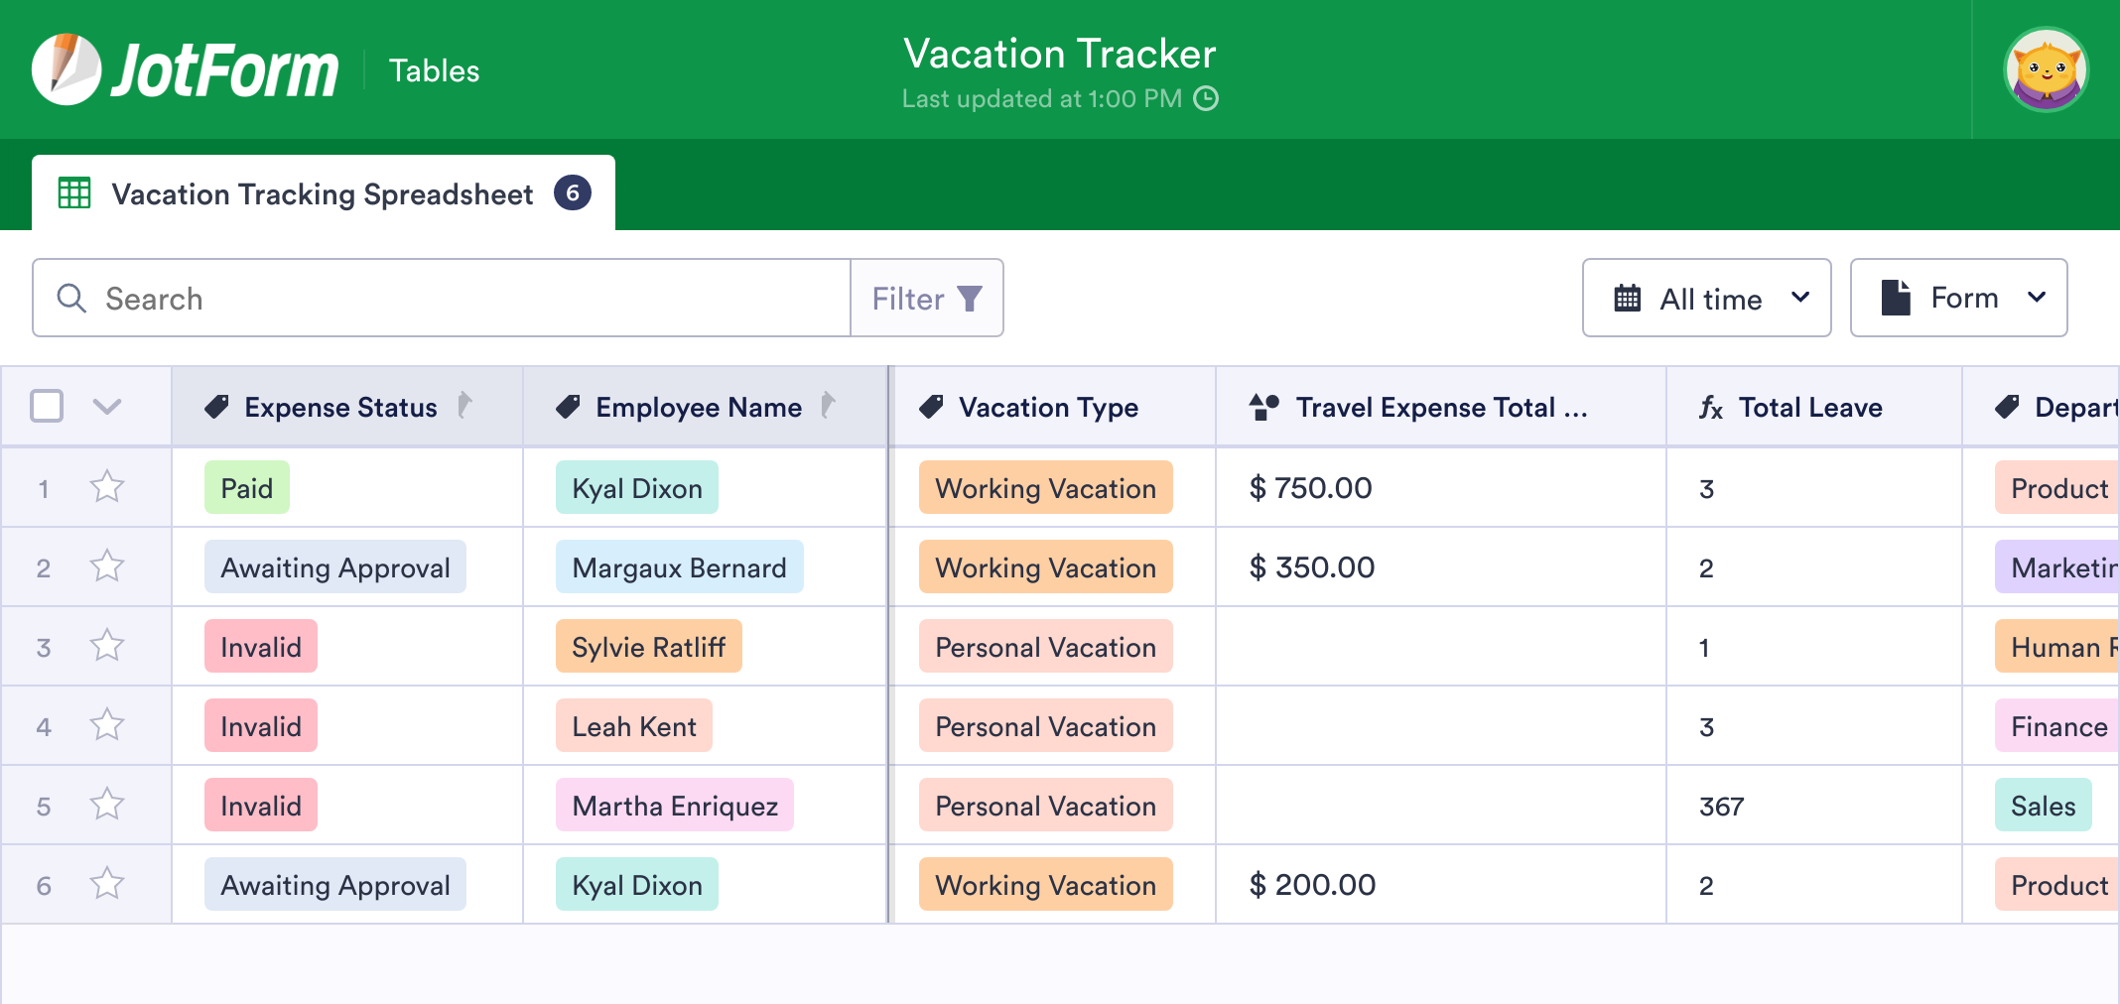This screenshot has width=2120, height=1004.
Task: Click the Travel Expense Total column header
Action: [x=1441, y=407]
